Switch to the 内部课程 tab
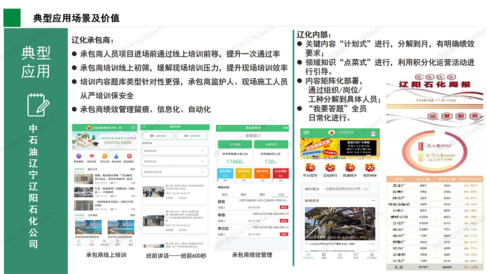This screenshot has height=274, width=487. 80,215
